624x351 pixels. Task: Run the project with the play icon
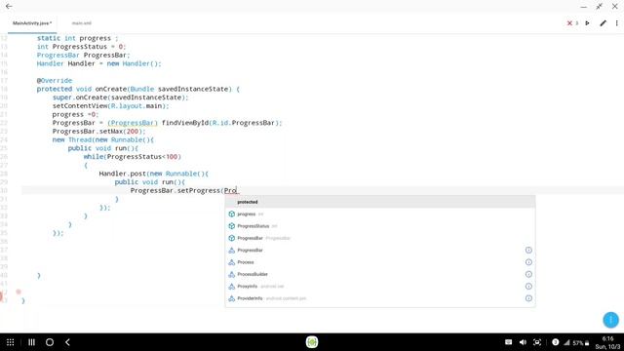(587, 23)
